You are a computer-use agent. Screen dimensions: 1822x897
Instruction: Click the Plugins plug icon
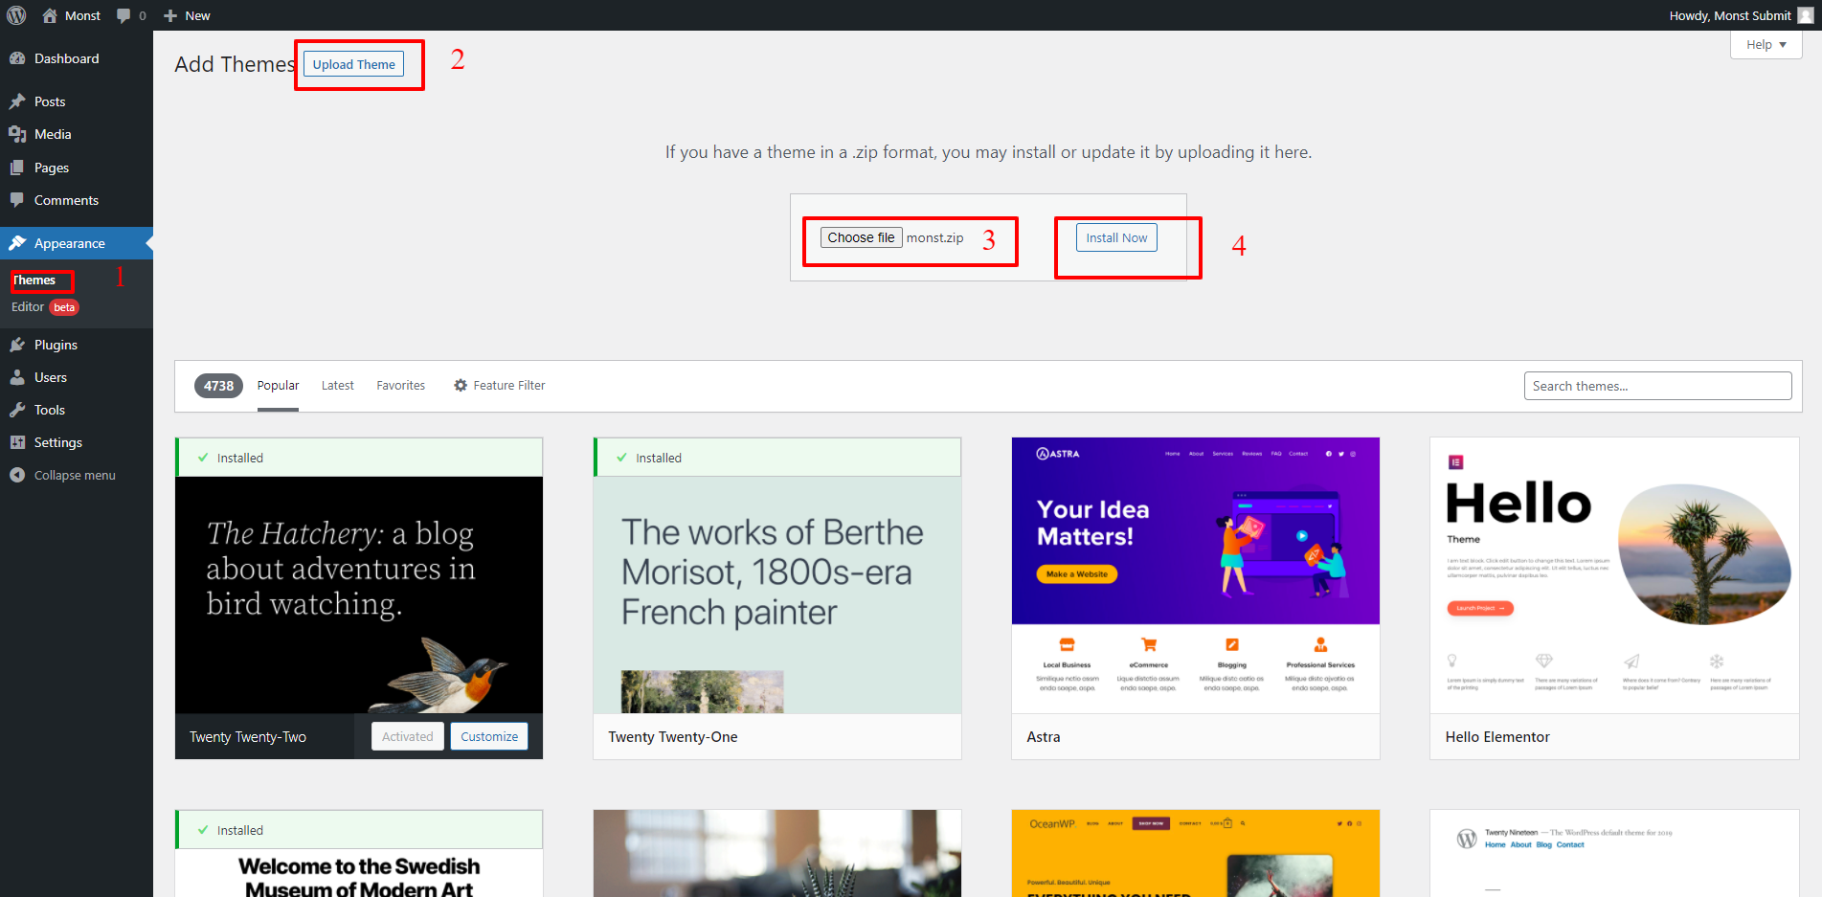click(17, 345)
